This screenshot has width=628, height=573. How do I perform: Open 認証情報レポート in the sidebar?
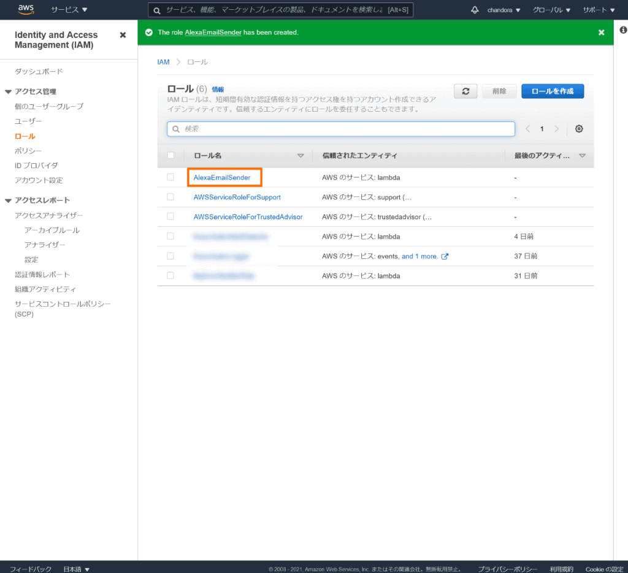[x=42, y=274]
